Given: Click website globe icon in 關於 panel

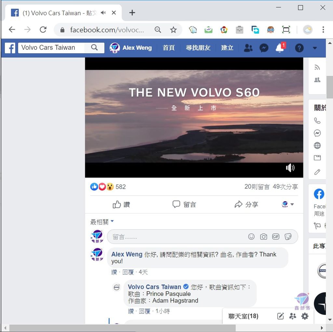Looking at the screenshot, I should (317, 145).
